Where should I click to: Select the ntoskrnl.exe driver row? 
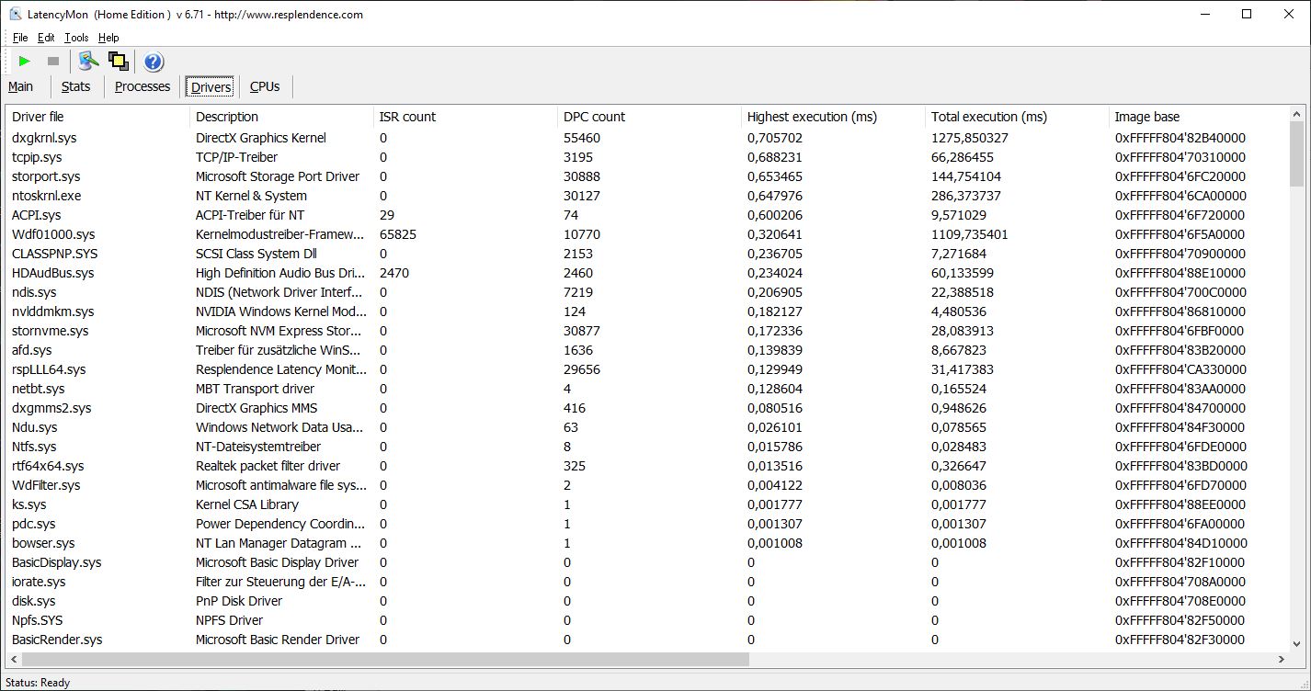pyautogui.click(x=647, y=196)
